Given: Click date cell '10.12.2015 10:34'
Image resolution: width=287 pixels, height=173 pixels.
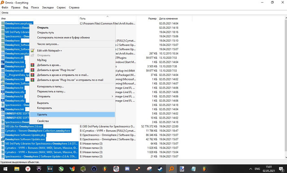Looking at the screenshot, I should point(169,53).
